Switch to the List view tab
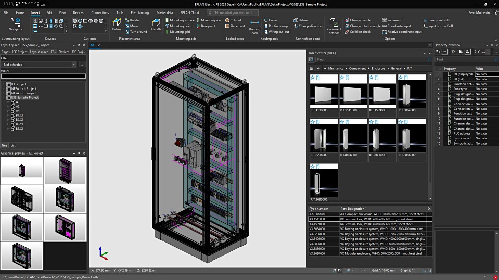 click(x=13, y=145)
